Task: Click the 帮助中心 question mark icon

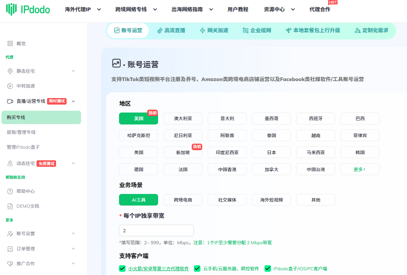Action: coord(10,191)
